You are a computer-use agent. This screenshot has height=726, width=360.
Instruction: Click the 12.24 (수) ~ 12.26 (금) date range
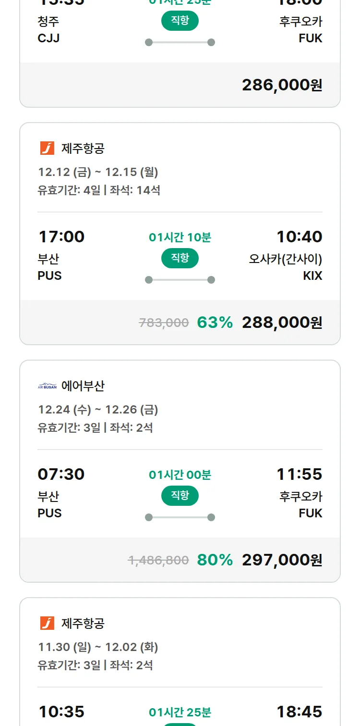[x=98, y=410]
